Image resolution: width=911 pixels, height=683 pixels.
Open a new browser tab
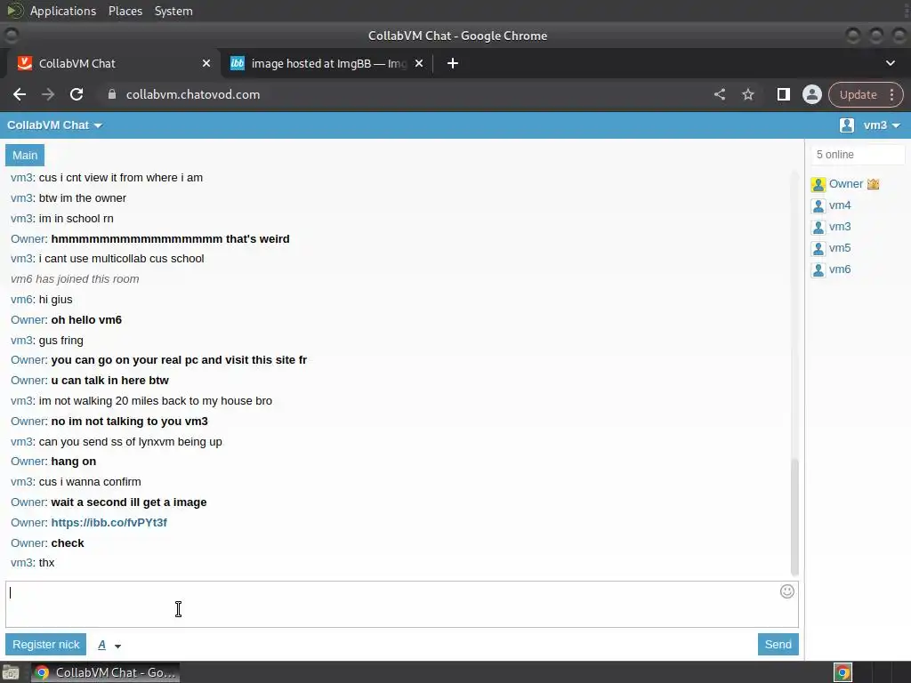click(453, 63)
